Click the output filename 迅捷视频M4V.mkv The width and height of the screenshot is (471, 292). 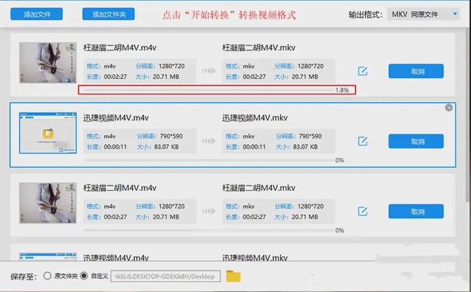254,118
